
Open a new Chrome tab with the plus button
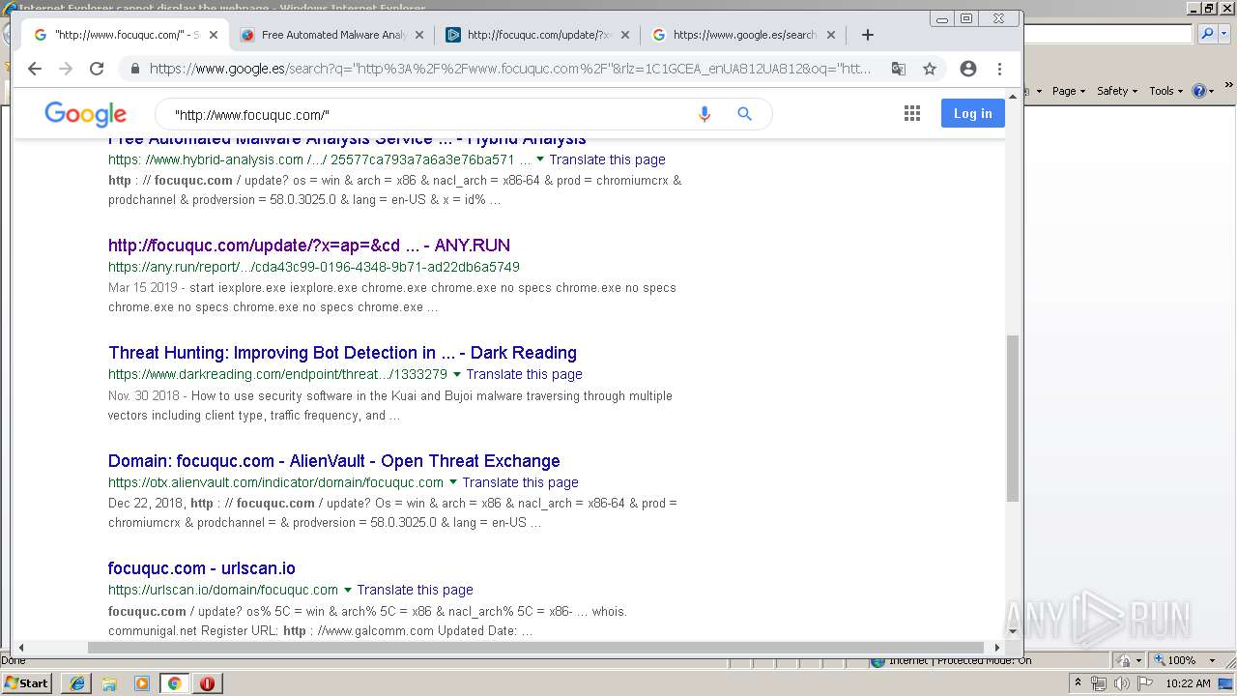868,35
